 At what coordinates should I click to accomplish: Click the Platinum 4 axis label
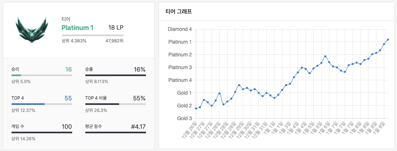[180, 80]
